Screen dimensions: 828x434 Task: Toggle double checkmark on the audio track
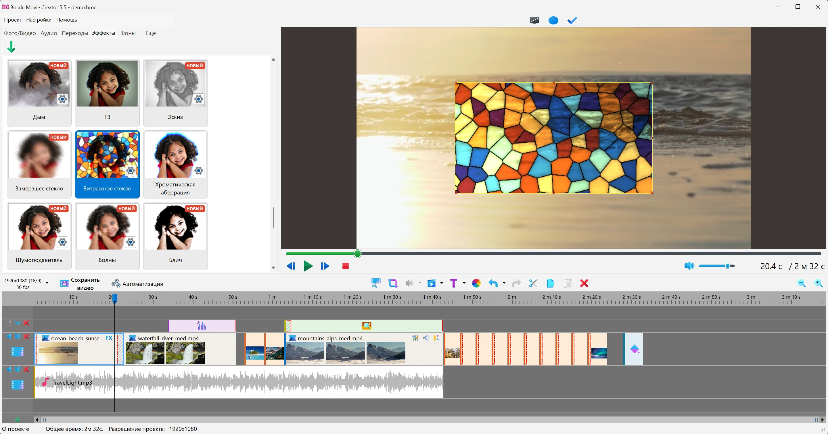point(18,369)
